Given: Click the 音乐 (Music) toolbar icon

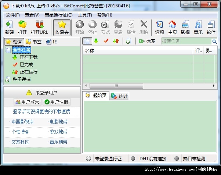Looking at the screenshot, I should point(198,27).
